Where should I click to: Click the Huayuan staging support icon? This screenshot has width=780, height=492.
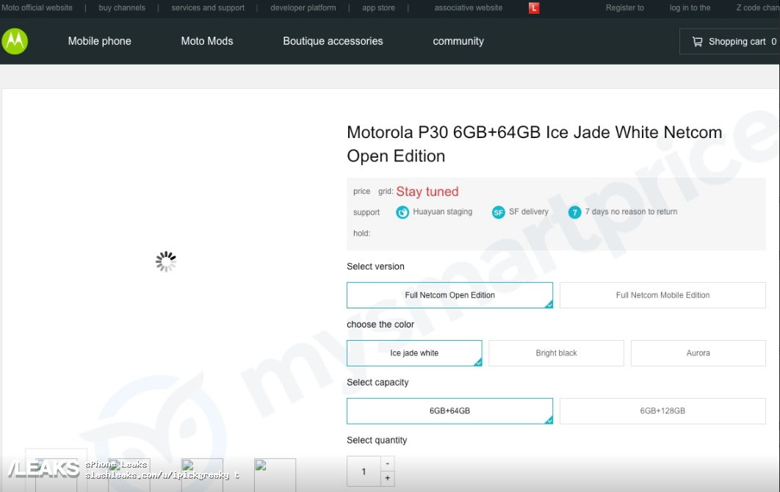point(402,211)
